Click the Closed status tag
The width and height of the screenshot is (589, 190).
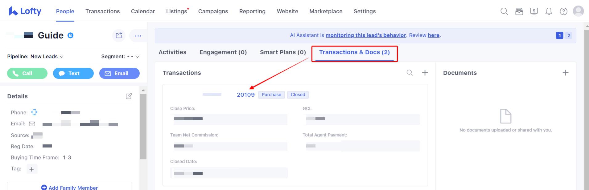click(298, 95)
